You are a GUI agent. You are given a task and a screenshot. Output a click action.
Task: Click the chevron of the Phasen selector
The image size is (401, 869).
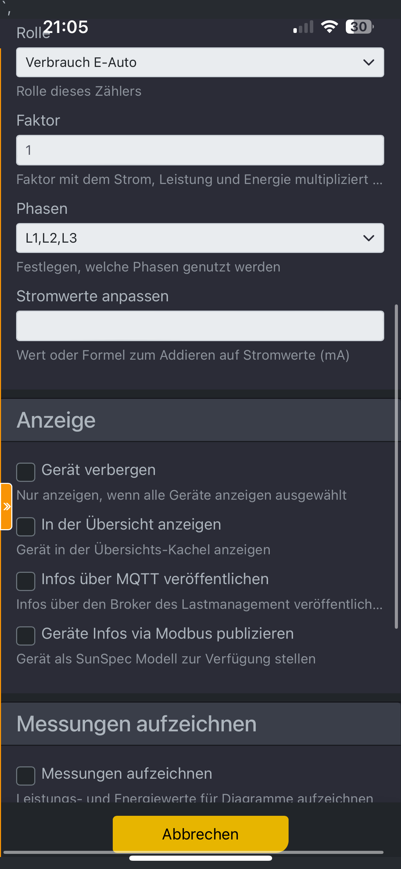tap(368, 238)
